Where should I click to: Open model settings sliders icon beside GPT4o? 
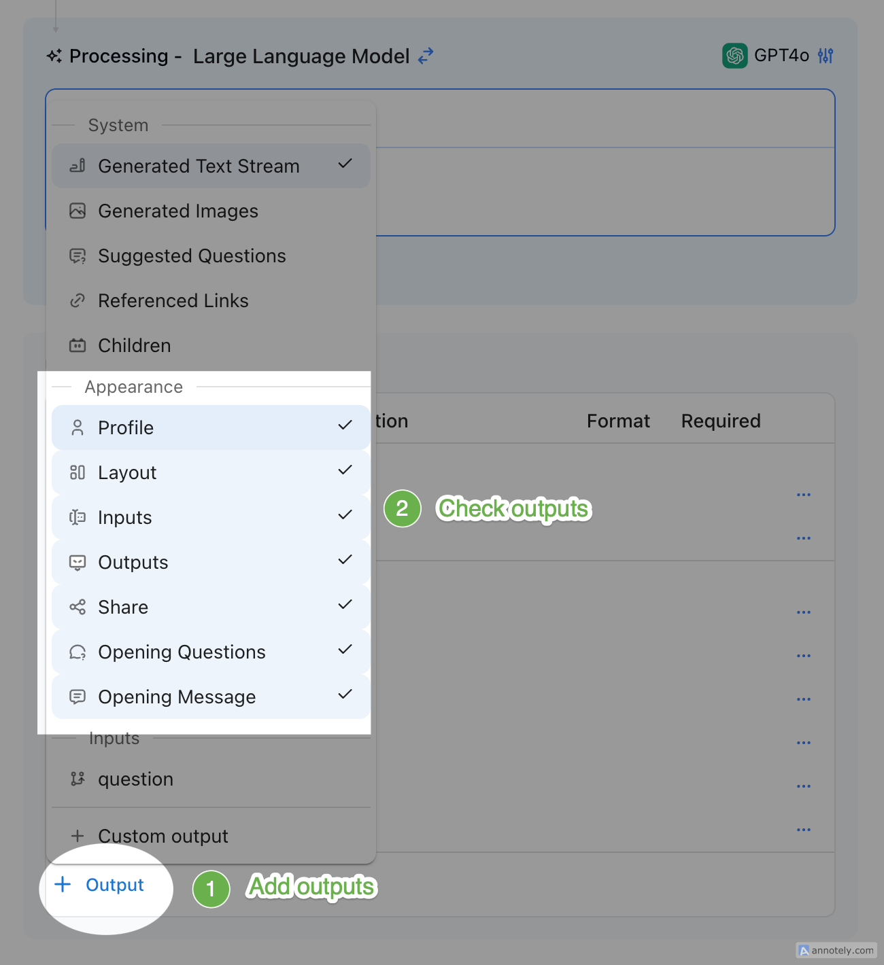(x=826, y=56)
